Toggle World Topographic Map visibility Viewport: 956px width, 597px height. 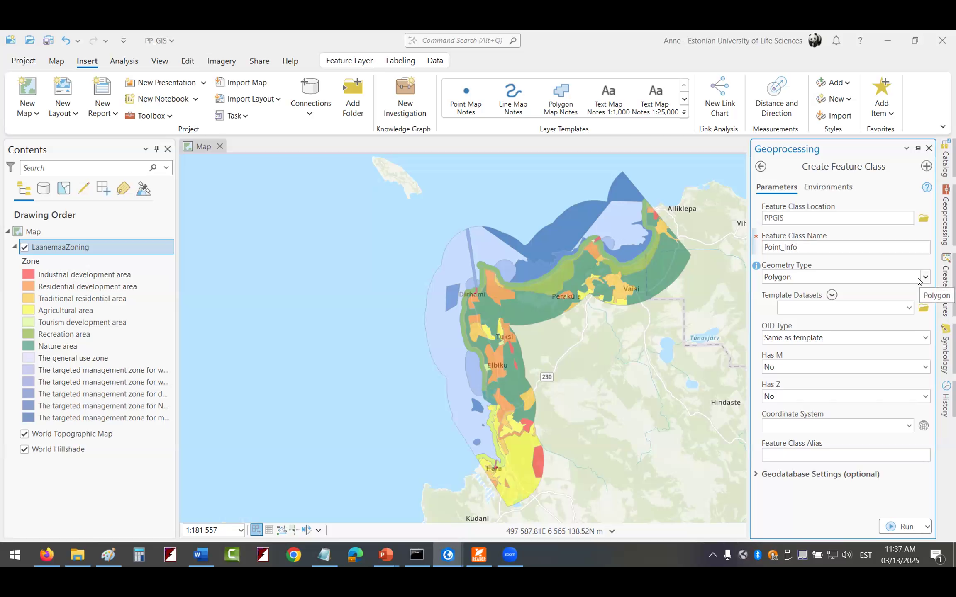[x=24, y=434]
